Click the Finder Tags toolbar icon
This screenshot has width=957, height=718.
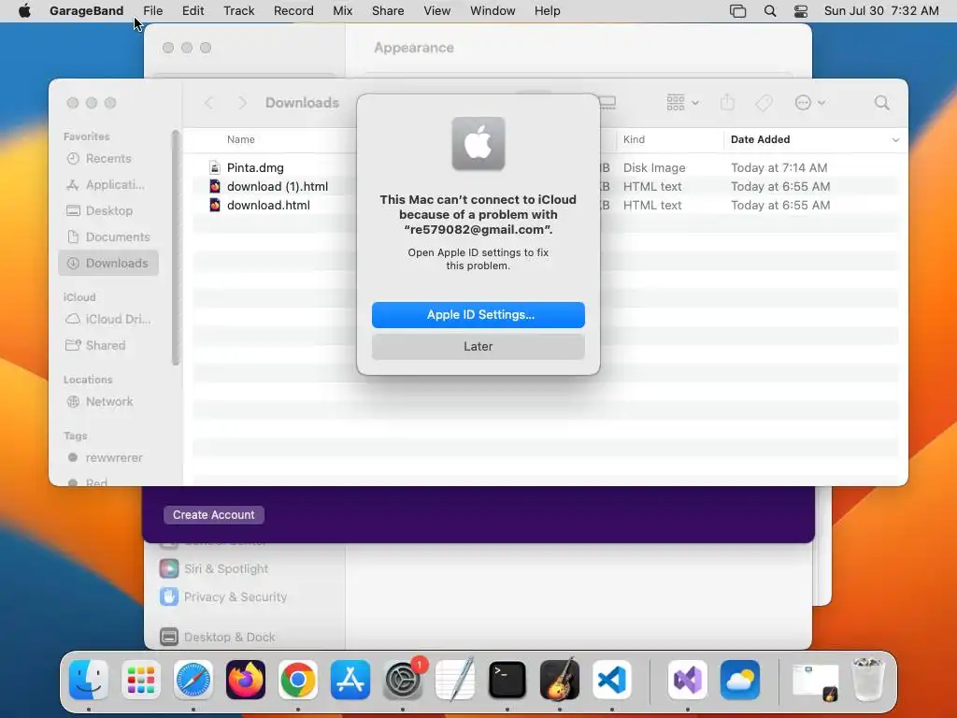[x=764, y=103]
